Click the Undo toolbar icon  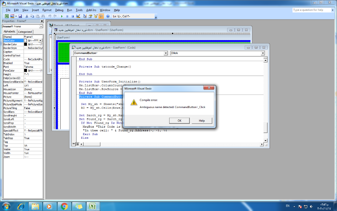[x=50, y=16]
